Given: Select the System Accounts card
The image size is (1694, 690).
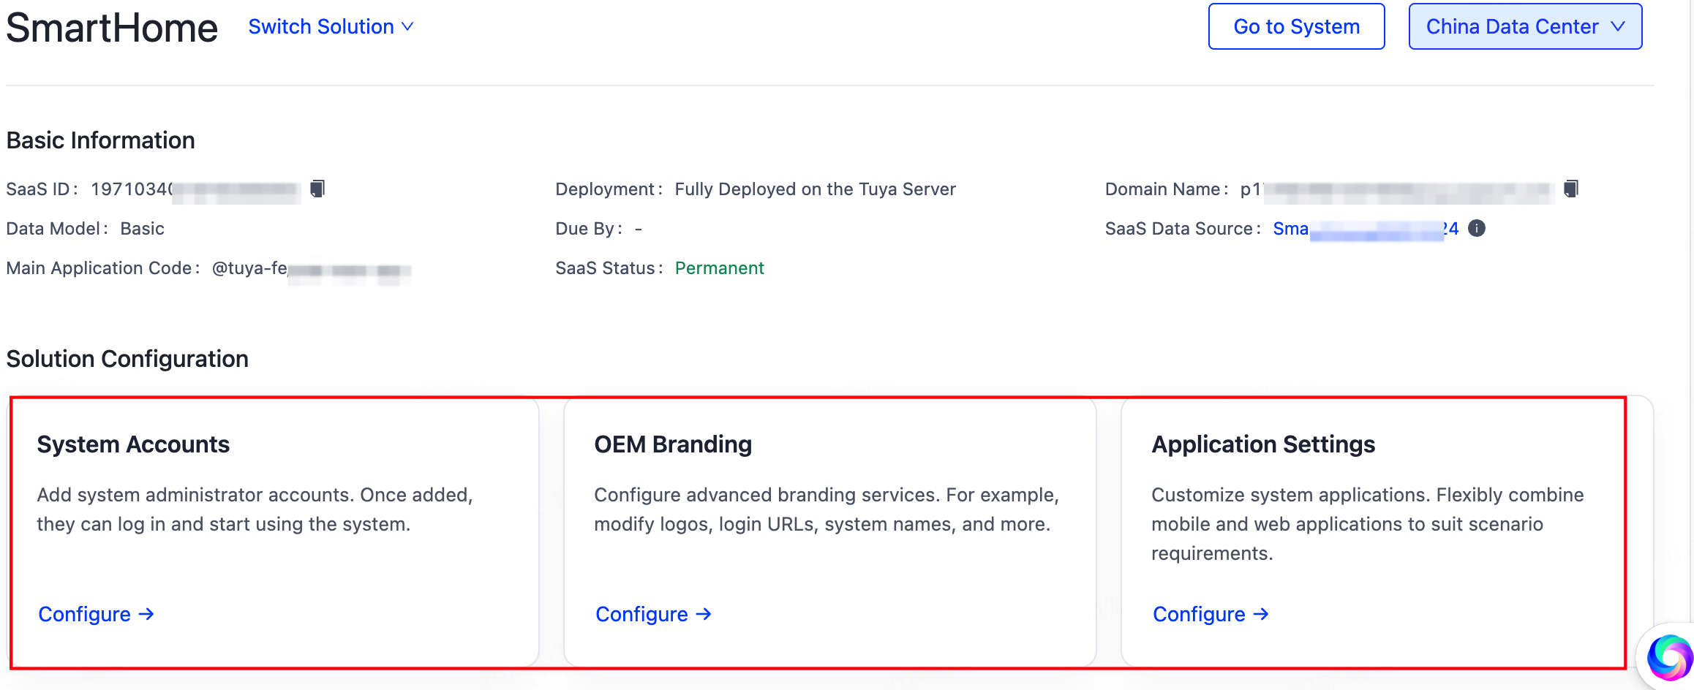Looking at the screenshot, I should click(x=274, y=531).
